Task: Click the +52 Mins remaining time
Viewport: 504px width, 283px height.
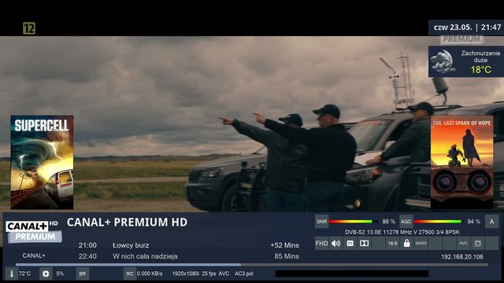Action: point(284,245)
